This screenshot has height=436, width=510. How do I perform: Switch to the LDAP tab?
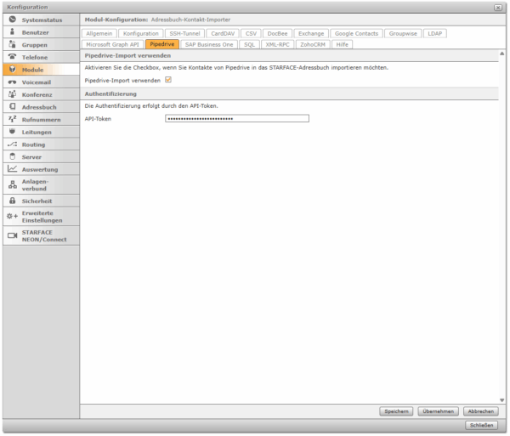[435, 33]
